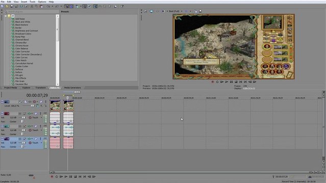
Task: Click the preview Stop button
Action: [236, 82]
